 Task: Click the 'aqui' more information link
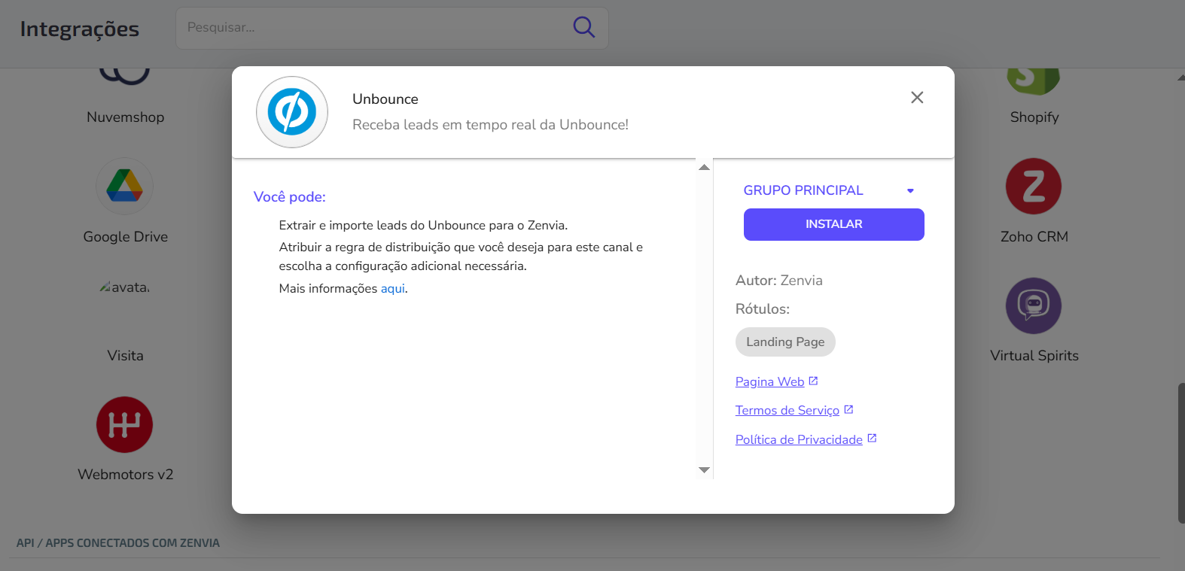tap(393, 288)
